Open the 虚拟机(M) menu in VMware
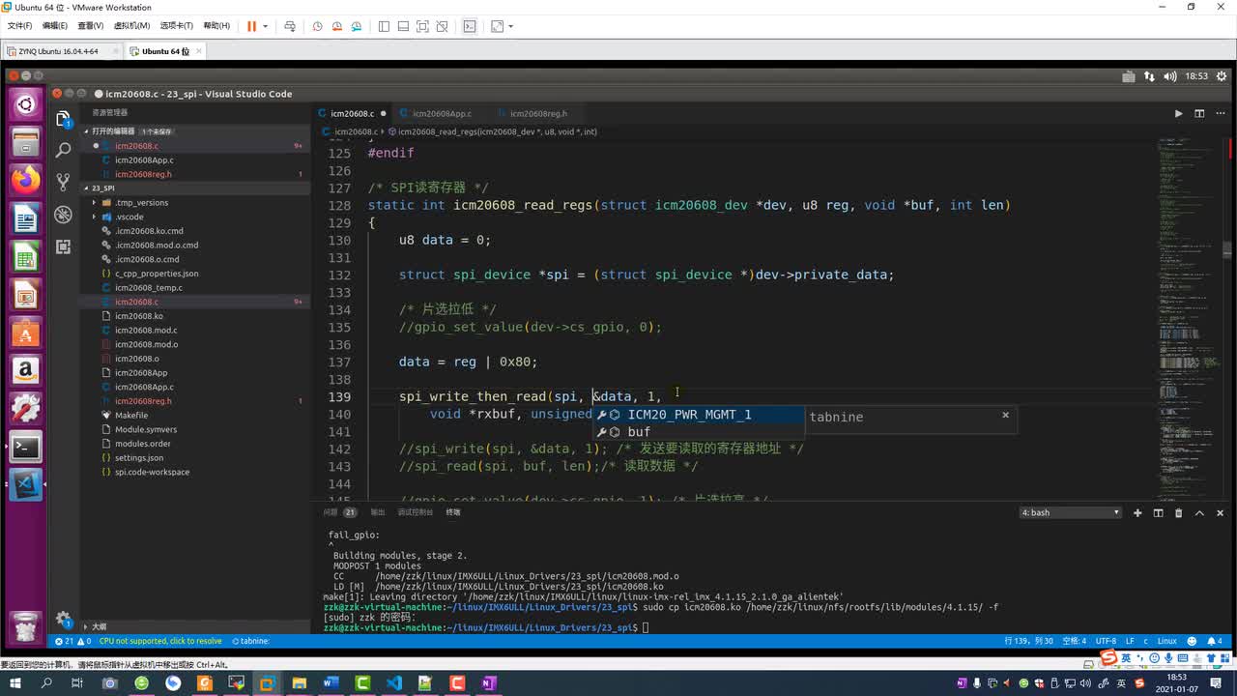The height and width of the screenshot is (696, 1237). coord(131,26)
